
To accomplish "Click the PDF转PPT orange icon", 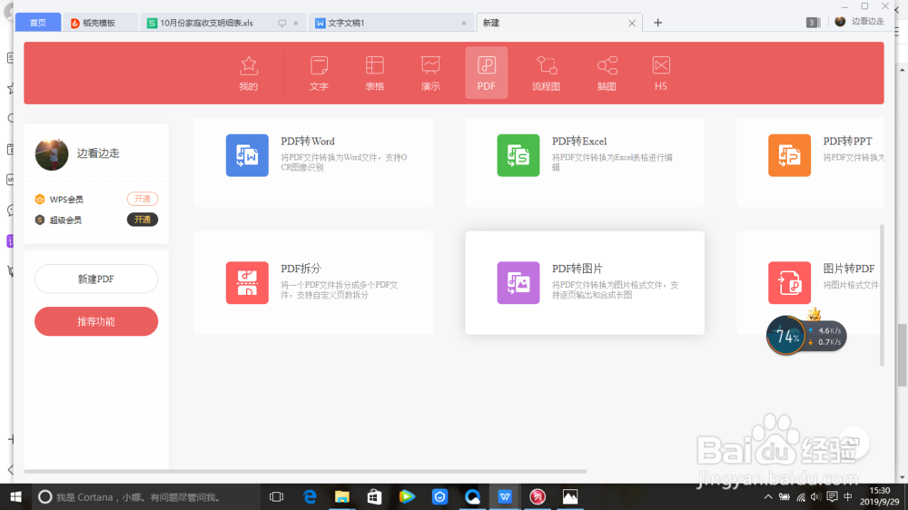I will (x=789, y=155).
